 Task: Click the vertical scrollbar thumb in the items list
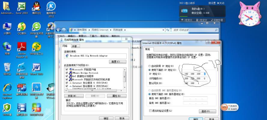pos(125,76)
